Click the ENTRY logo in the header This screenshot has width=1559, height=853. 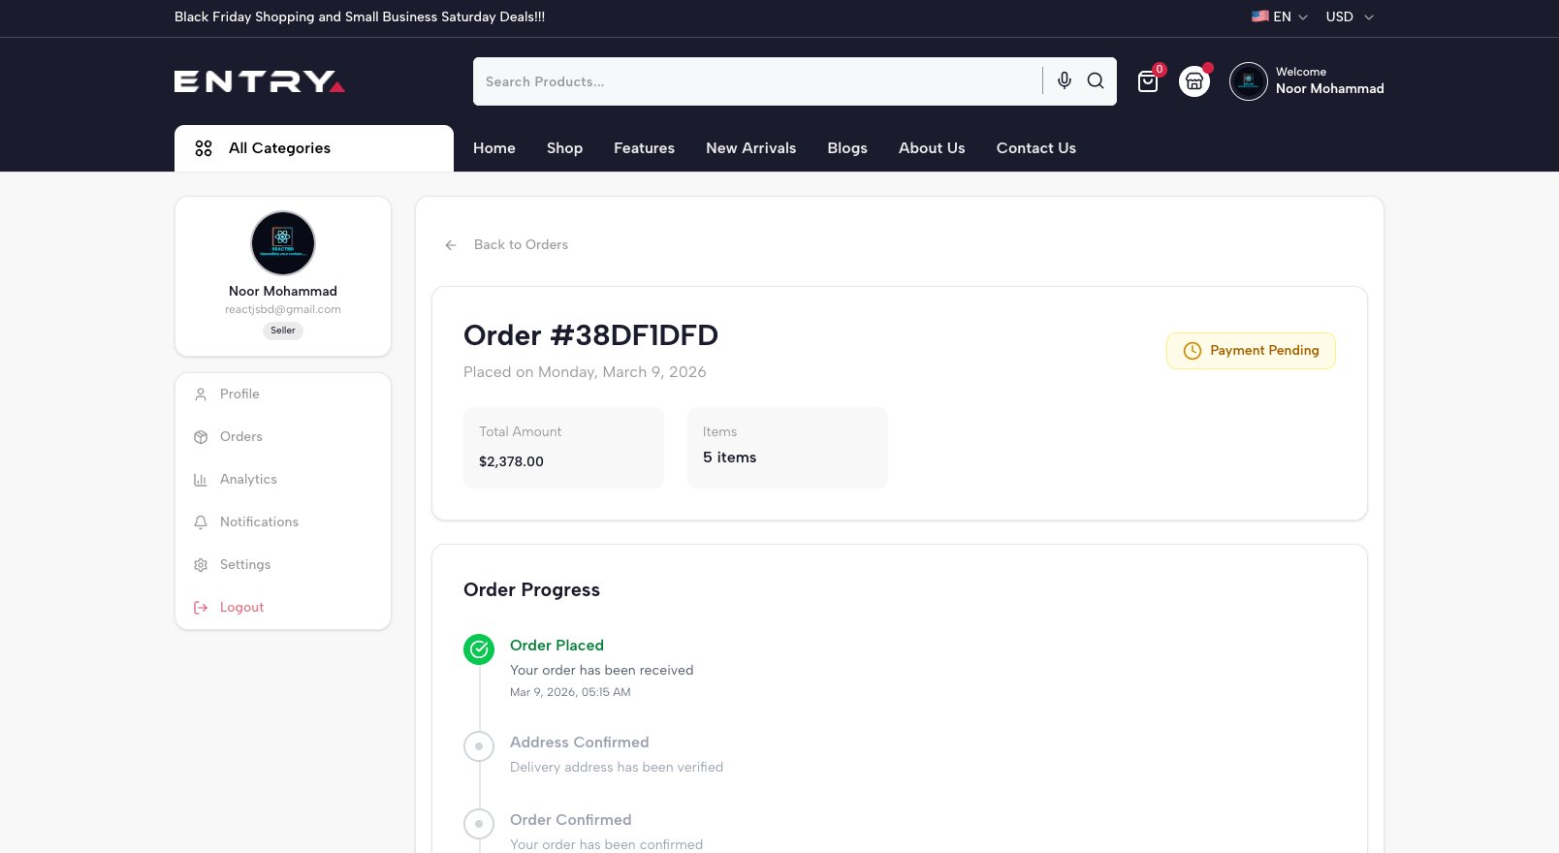260,81
